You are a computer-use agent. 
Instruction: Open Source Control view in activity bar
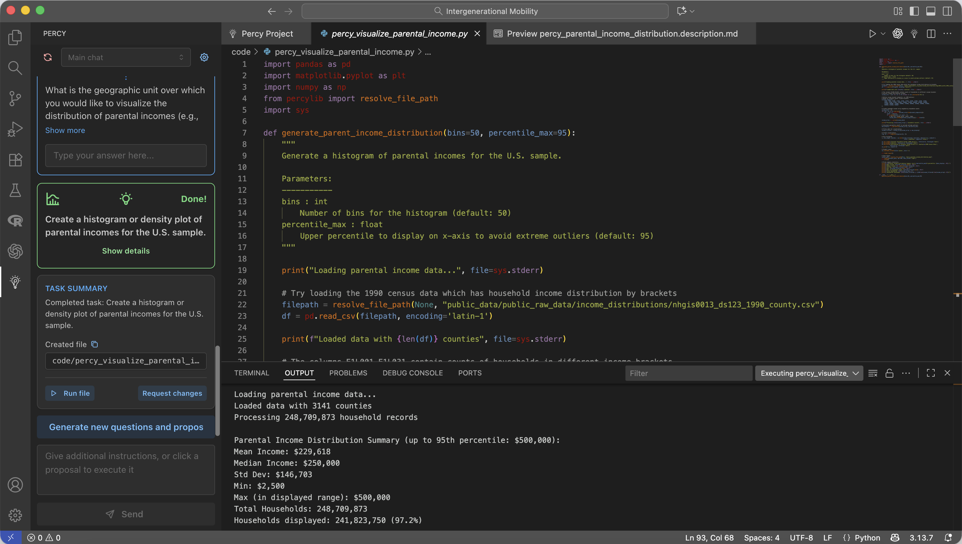(x=15, y=99)
